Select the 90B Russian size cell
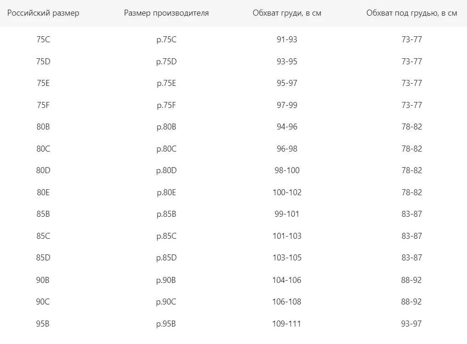The image size is (467, 344). click(x=43, y=280)
